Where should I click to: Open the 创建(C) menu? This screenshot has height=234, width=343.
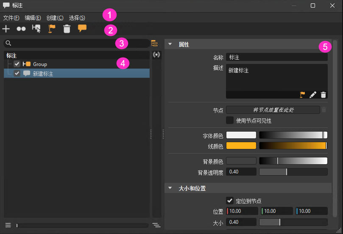tap(55, 18)
